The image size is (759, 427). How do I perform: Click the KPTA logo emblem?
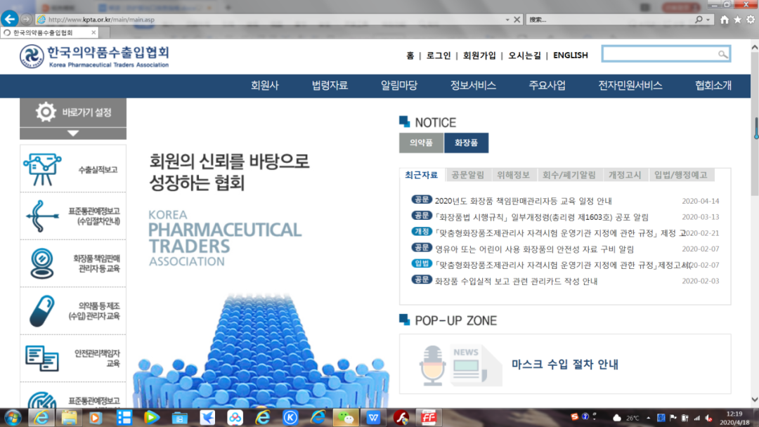point(32,57)
